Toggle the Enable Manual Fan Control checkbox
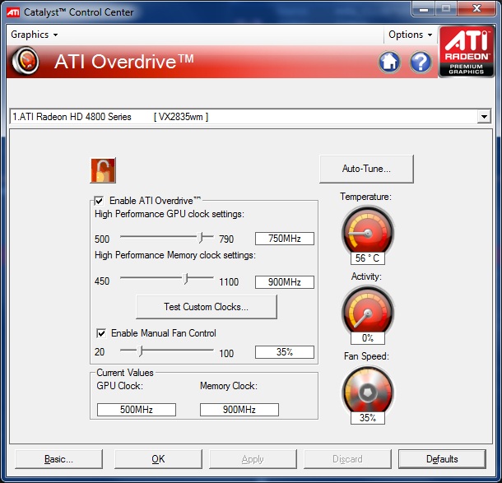This screenshot has width=502, height=483. pos(101,333)
